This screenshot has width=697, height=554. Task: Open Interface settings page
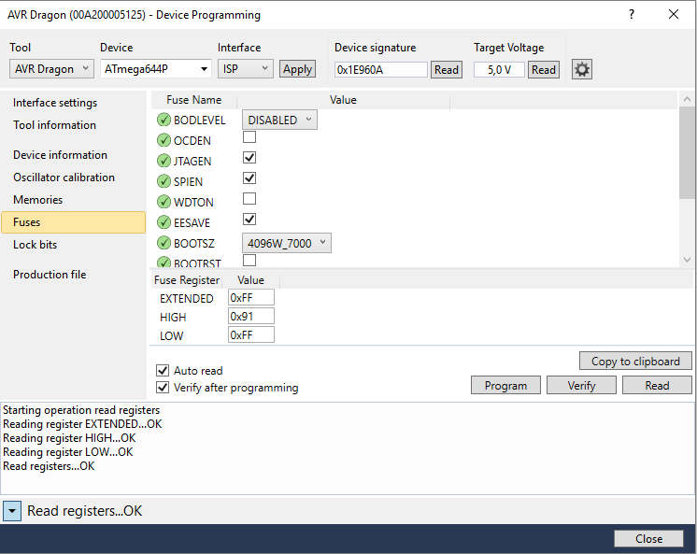click(x=55, y=103)
